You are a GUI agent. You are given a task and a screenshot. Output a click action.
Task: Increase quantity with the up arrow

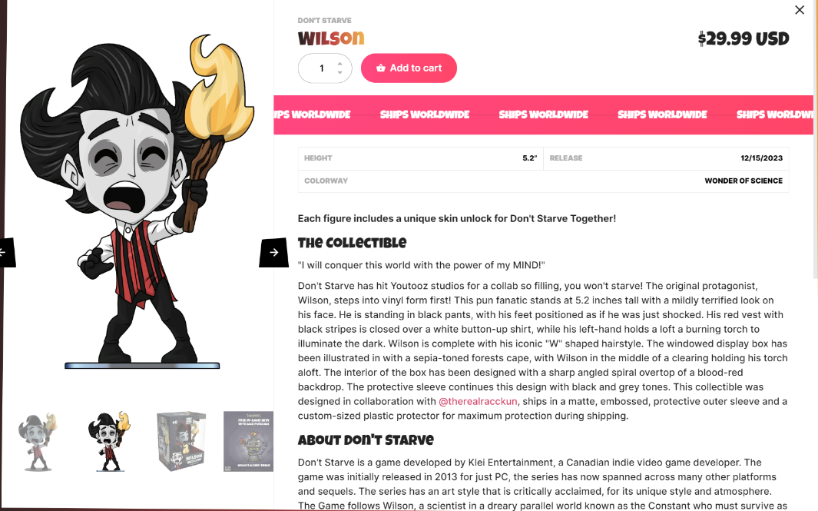(x=340, y=64)
